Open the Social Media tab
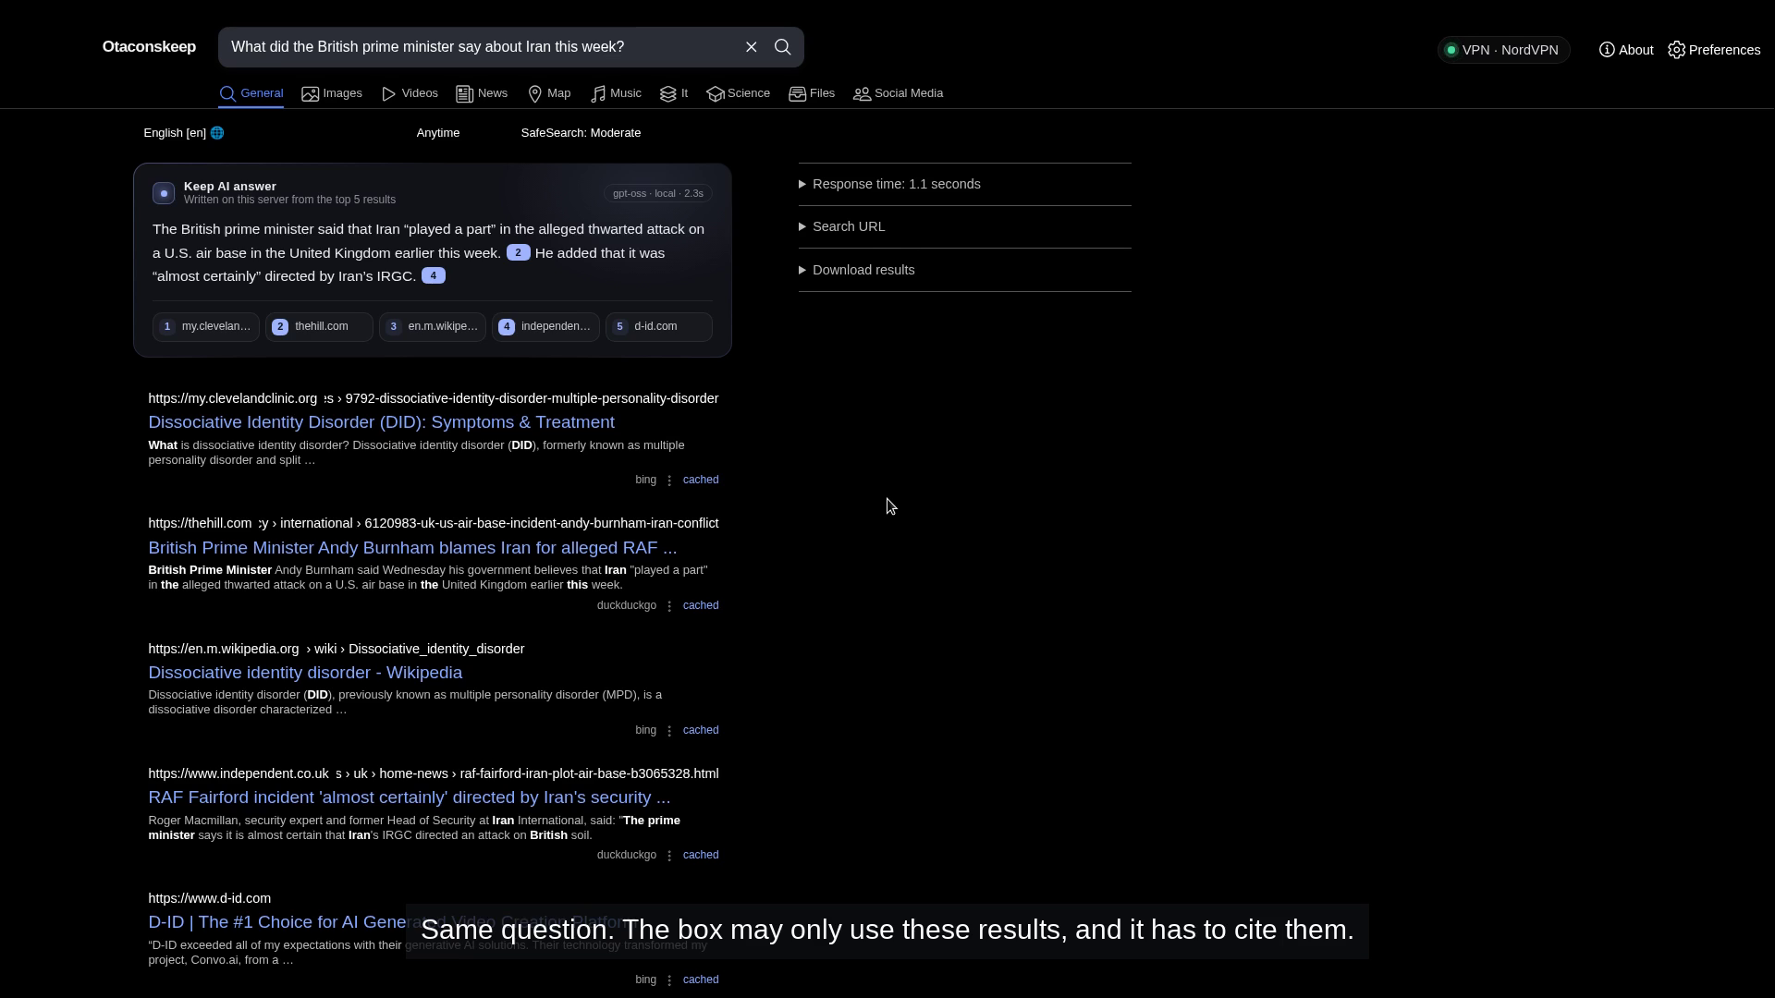 pyautogui.click(x=898, y=93)
